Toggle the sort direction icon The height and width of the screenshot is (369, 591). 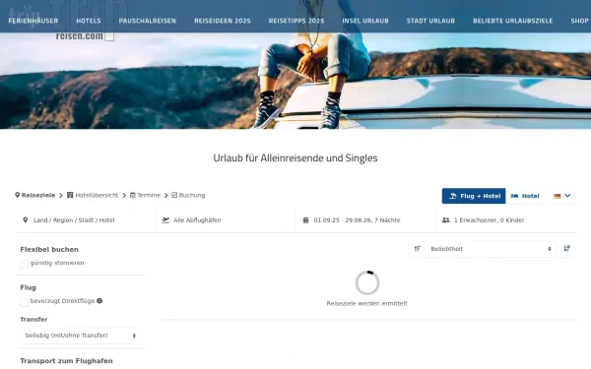click(x=567, y=249)
